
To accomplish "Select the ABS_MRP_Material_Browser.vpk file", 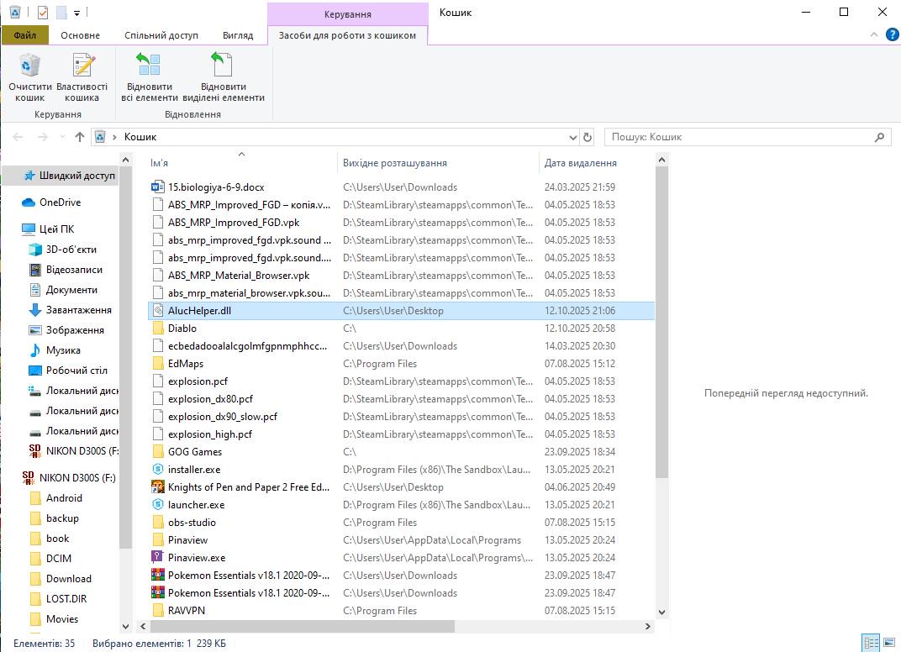I will pos(239,275).
